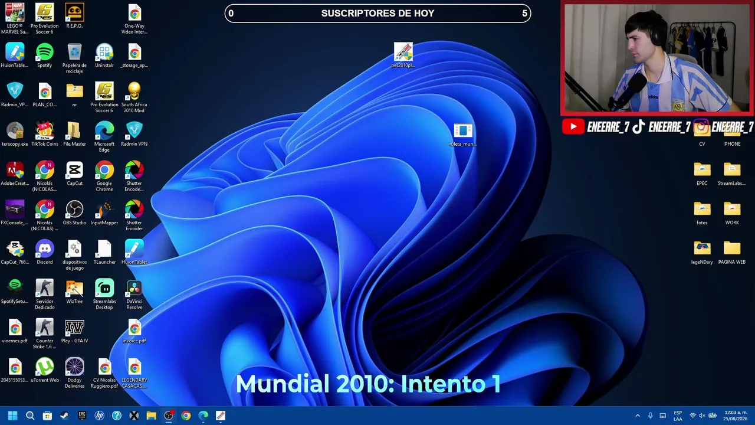This screenshot has height=425, width=755.
Task: Open the ESP LAA input language switcher
Action: coord(678,416)
